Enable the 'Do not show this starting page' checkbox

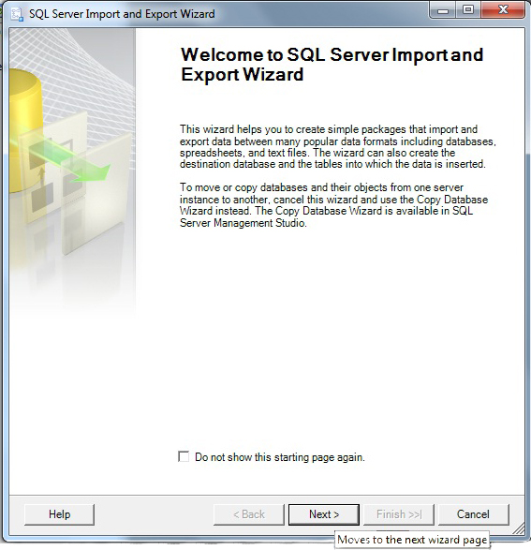pos(184,456)
